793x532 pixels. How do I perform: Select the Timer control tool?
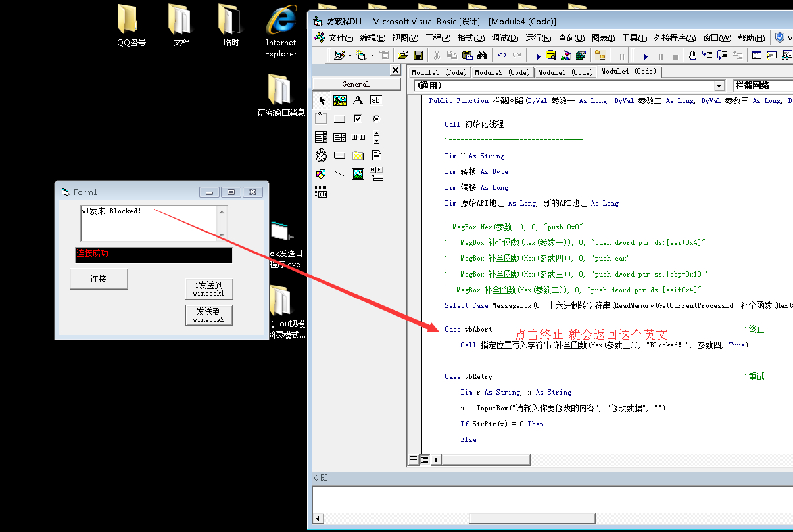[322, 156]
